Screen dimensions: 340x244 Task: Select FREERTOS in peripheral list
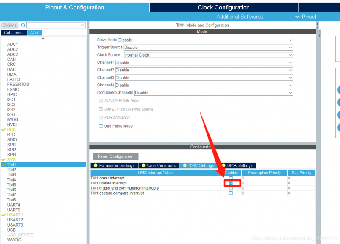tap(18, 85)
